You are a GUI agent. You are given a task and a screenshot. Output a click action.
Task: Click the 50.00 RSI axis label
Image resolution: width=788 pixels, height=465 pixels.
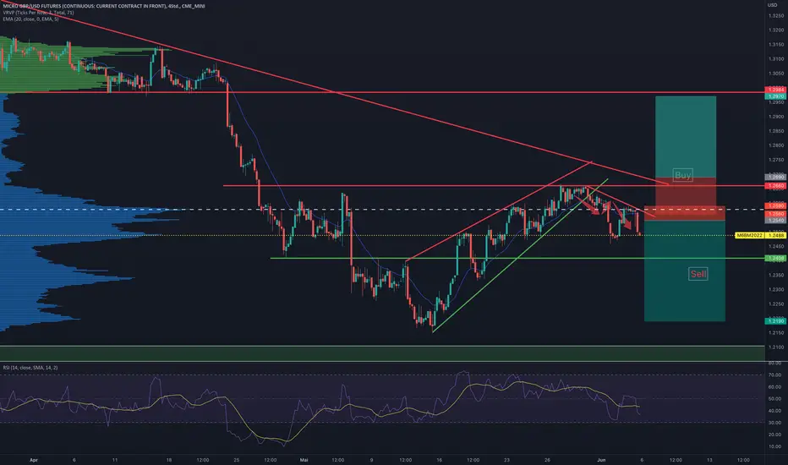click(774, 399)
